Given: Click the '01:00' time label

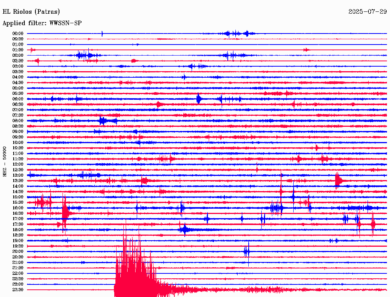Looking at the screenshot, I should [x=18, y=45].
